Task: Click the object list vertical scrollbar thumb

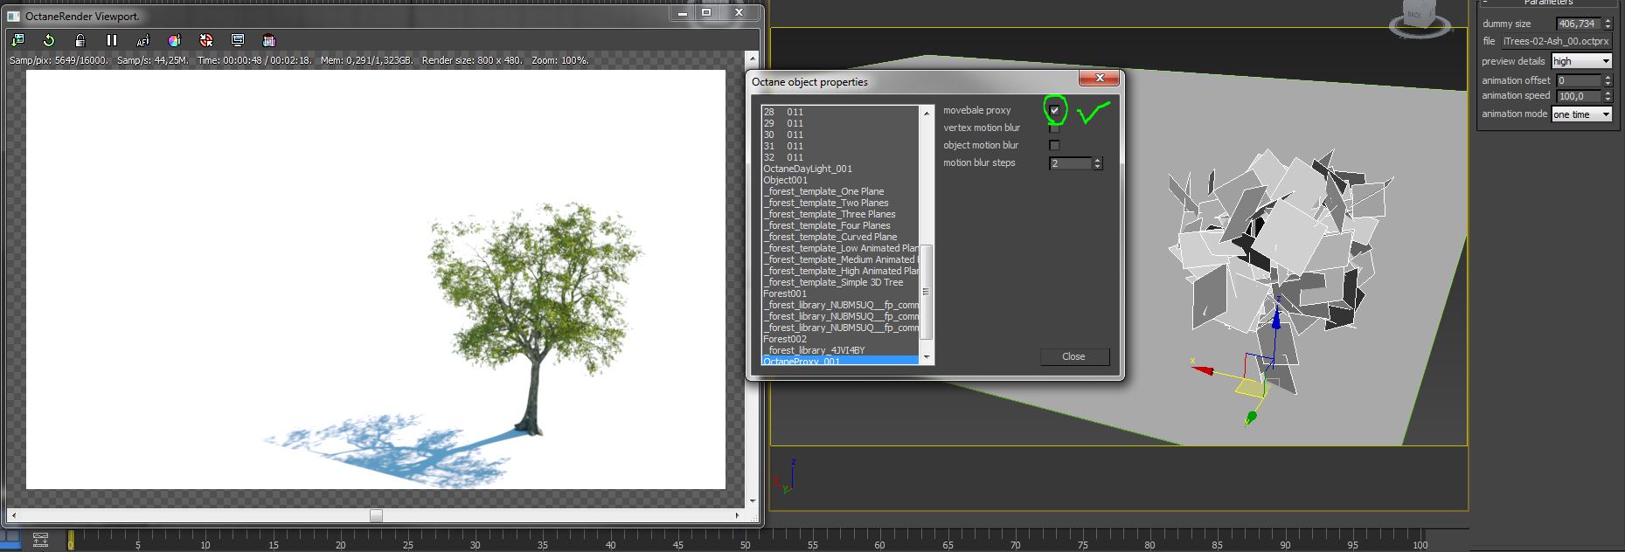Action: (927, 292)
